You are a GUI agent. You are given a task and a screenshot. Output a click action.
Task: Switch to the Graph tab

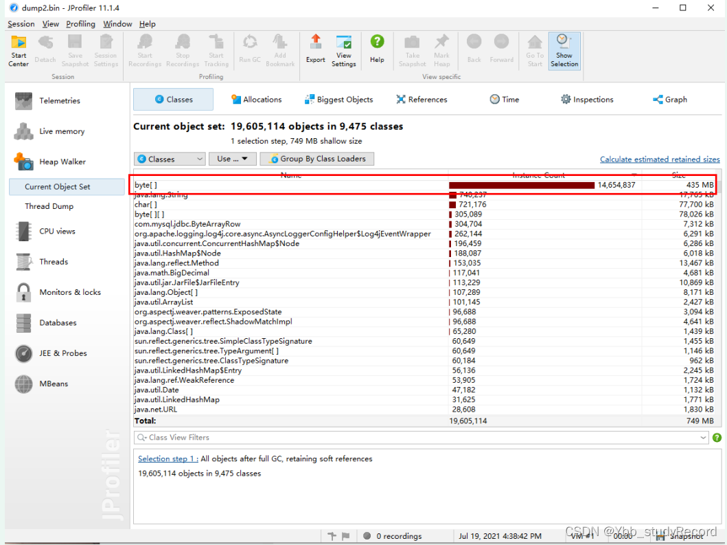click(x=670, y=100)
